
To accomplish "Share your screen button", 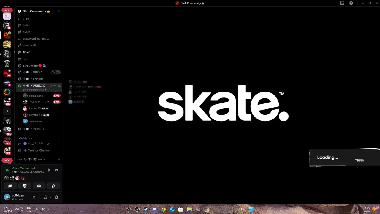I will (x=25, y=186).
